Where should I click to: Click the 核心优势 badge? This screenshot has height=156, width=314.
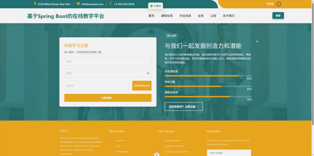pos(172,36)
